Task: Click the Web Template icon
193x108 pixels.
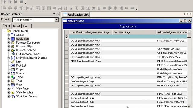Action: point(13,92)
